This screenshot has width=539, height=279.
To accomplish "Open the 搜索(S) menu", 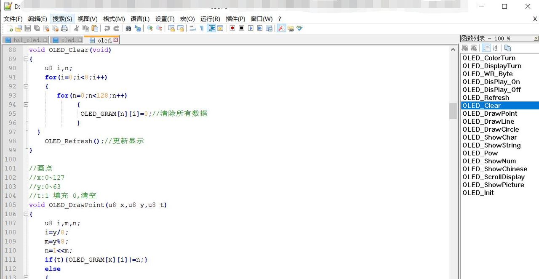I will pos(62,19).
